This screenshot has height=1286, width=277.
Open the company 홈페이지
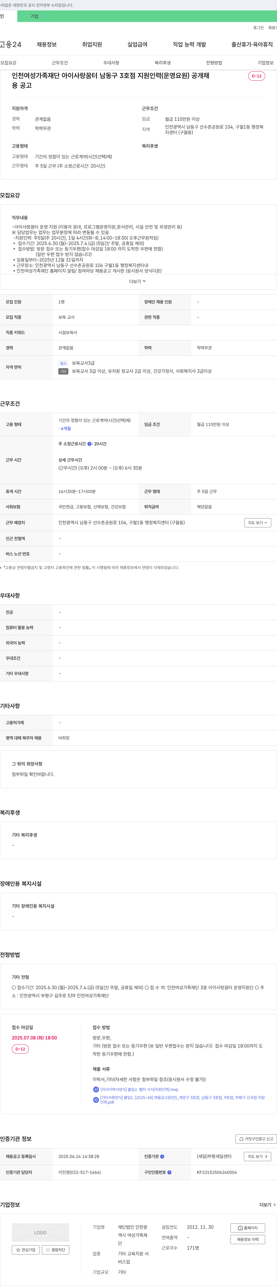248,1228
